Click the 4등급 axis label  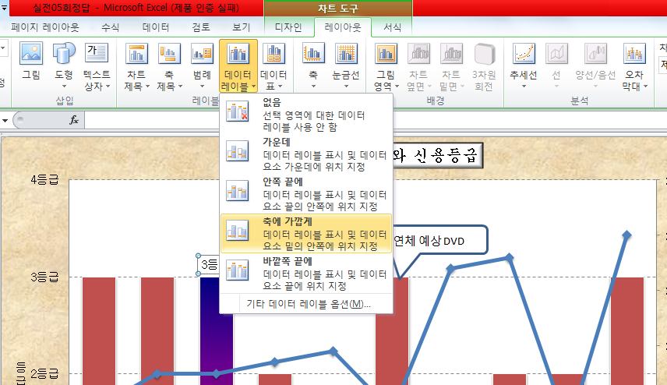coord(44,179)
